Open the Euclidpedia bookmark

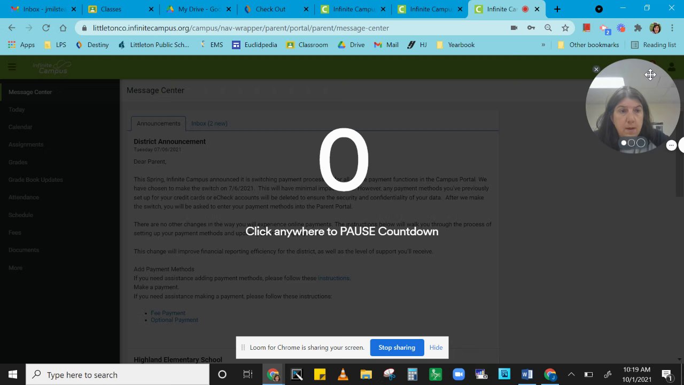pyautogui.click(x=254, y=45)
